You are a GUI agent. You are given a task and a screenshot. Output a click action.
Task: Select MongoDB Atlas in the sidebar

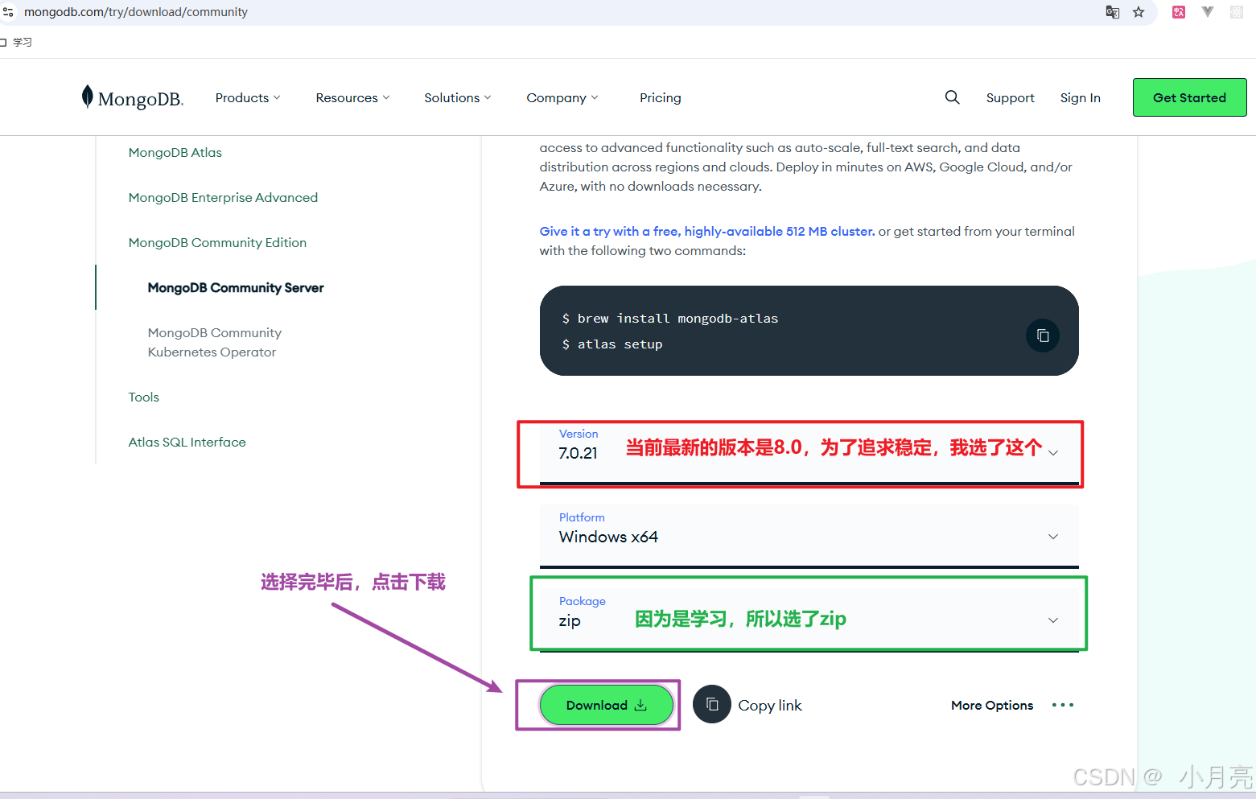tap(175, 152)
